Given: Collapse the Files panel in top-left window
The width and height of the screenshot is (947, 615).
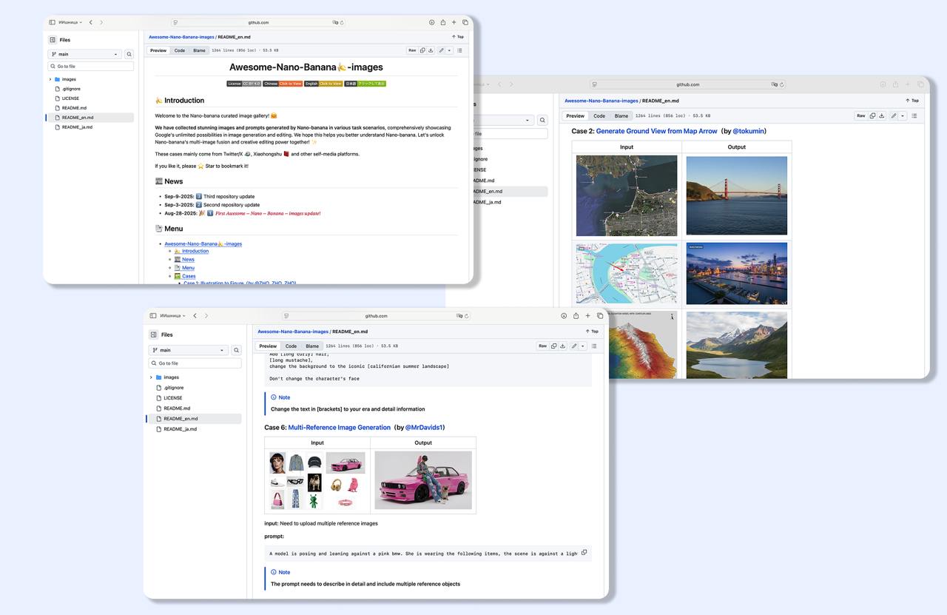Looking at the screenshot, I should (x=53, y=40).
